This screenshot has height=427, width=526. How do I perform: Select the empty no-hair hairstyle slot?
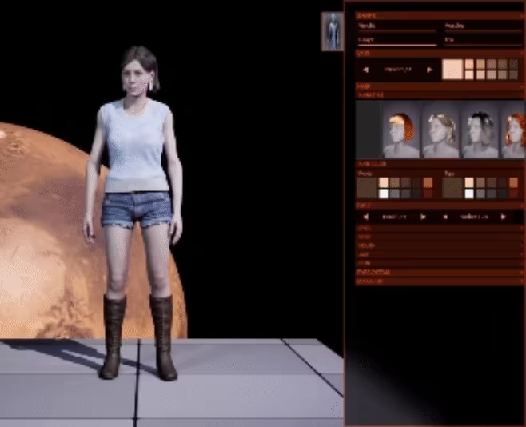click(368, 130)
